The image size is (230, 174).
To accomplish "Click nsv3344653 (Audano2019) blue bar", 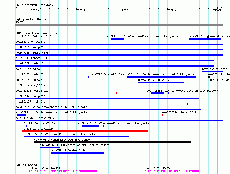I will point(161,82).
